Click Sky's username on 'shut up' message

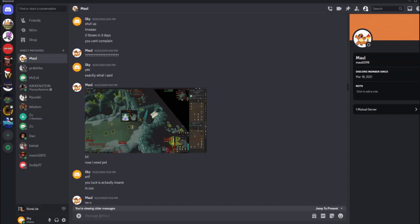point(88,19)
